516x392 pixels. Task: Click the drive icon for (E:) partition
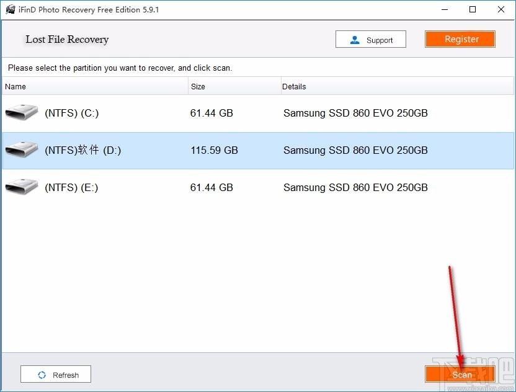22,187
